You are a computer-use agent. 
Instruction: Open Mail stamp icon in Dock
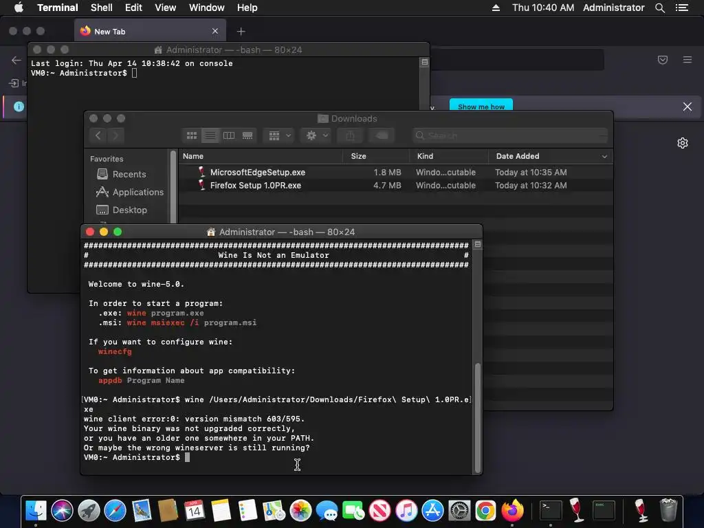tap(142, 511)
